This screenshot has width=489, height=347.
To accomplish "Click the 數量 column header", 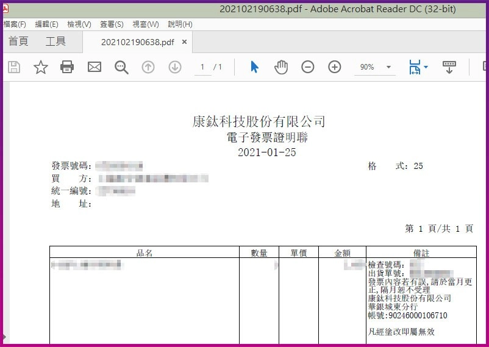I will click(259, 252).
